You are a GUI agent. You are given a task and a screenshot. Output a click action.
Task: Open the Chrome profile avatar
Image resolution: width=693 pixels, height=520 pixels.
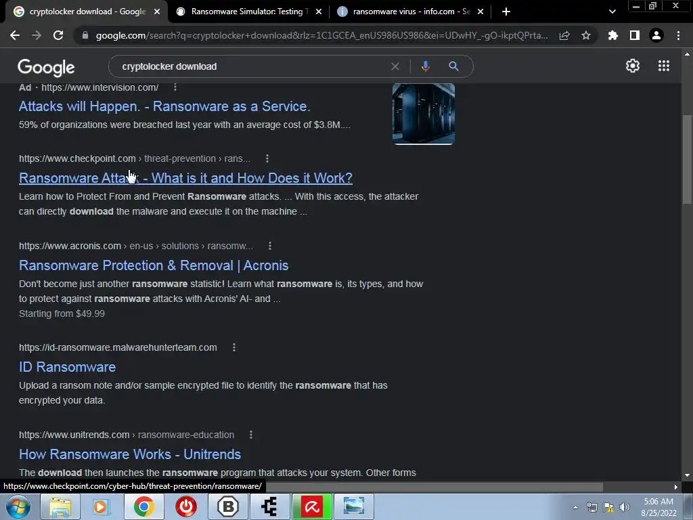(656, 35)
